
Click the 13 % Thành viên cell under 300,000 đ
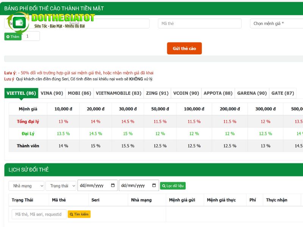point(266,146)
